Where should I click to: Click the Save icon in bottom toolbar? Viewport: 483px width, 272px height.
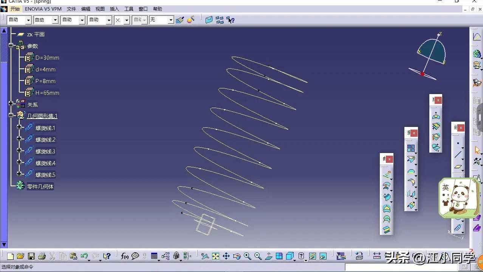(31, 256)
